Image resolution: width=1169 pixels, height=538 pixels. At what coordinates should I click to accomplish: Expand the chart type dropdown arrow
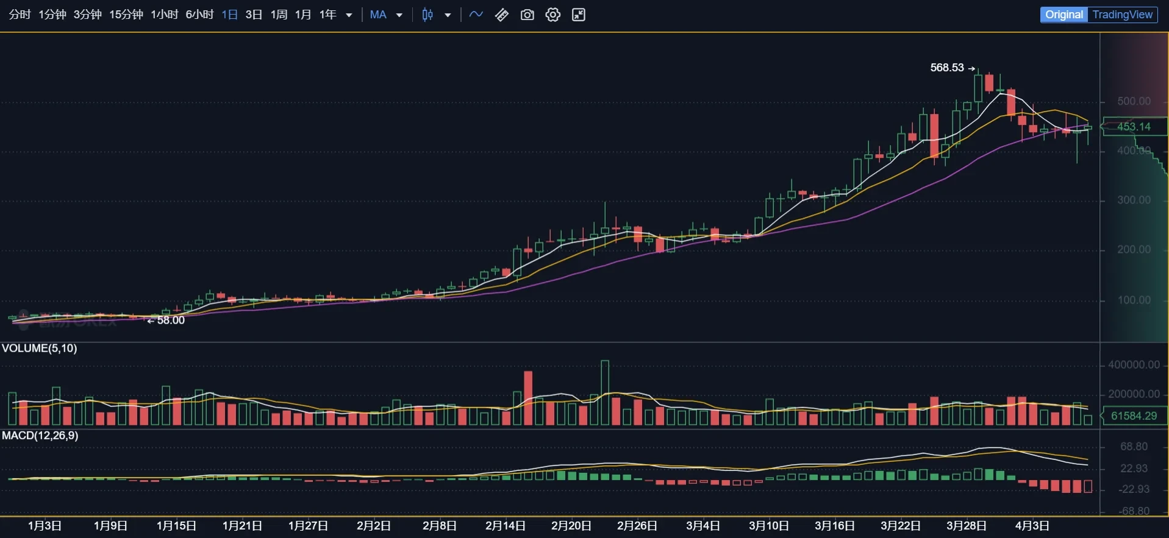click(x=448, y=15)
